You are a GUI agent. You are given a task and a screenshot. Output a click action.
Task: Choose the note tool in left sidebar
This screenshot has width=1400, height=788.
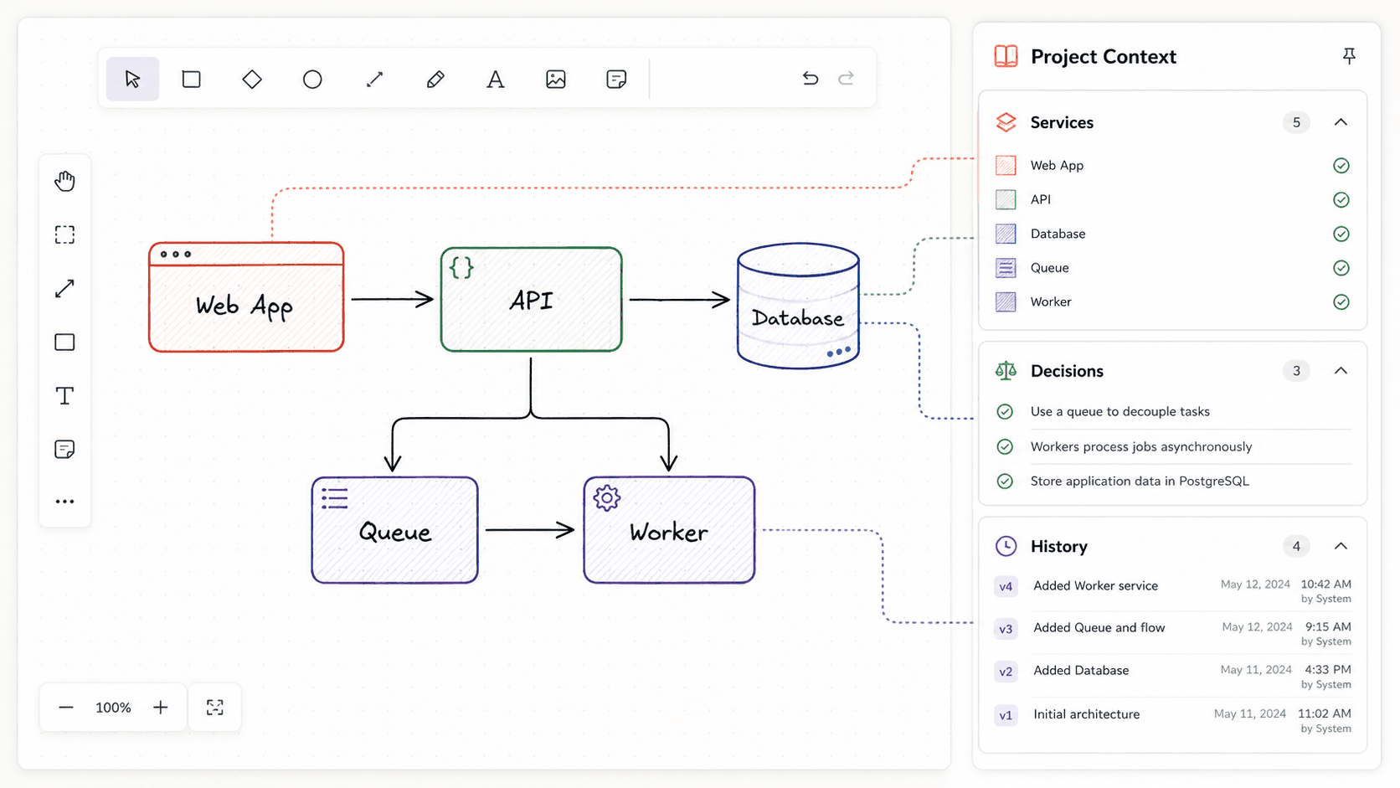(x=64, y=450)
